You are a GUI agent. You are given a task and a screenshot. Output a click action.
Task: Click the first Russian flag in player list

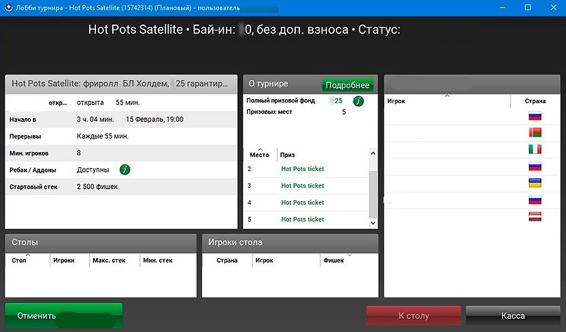tap(535, 116)
